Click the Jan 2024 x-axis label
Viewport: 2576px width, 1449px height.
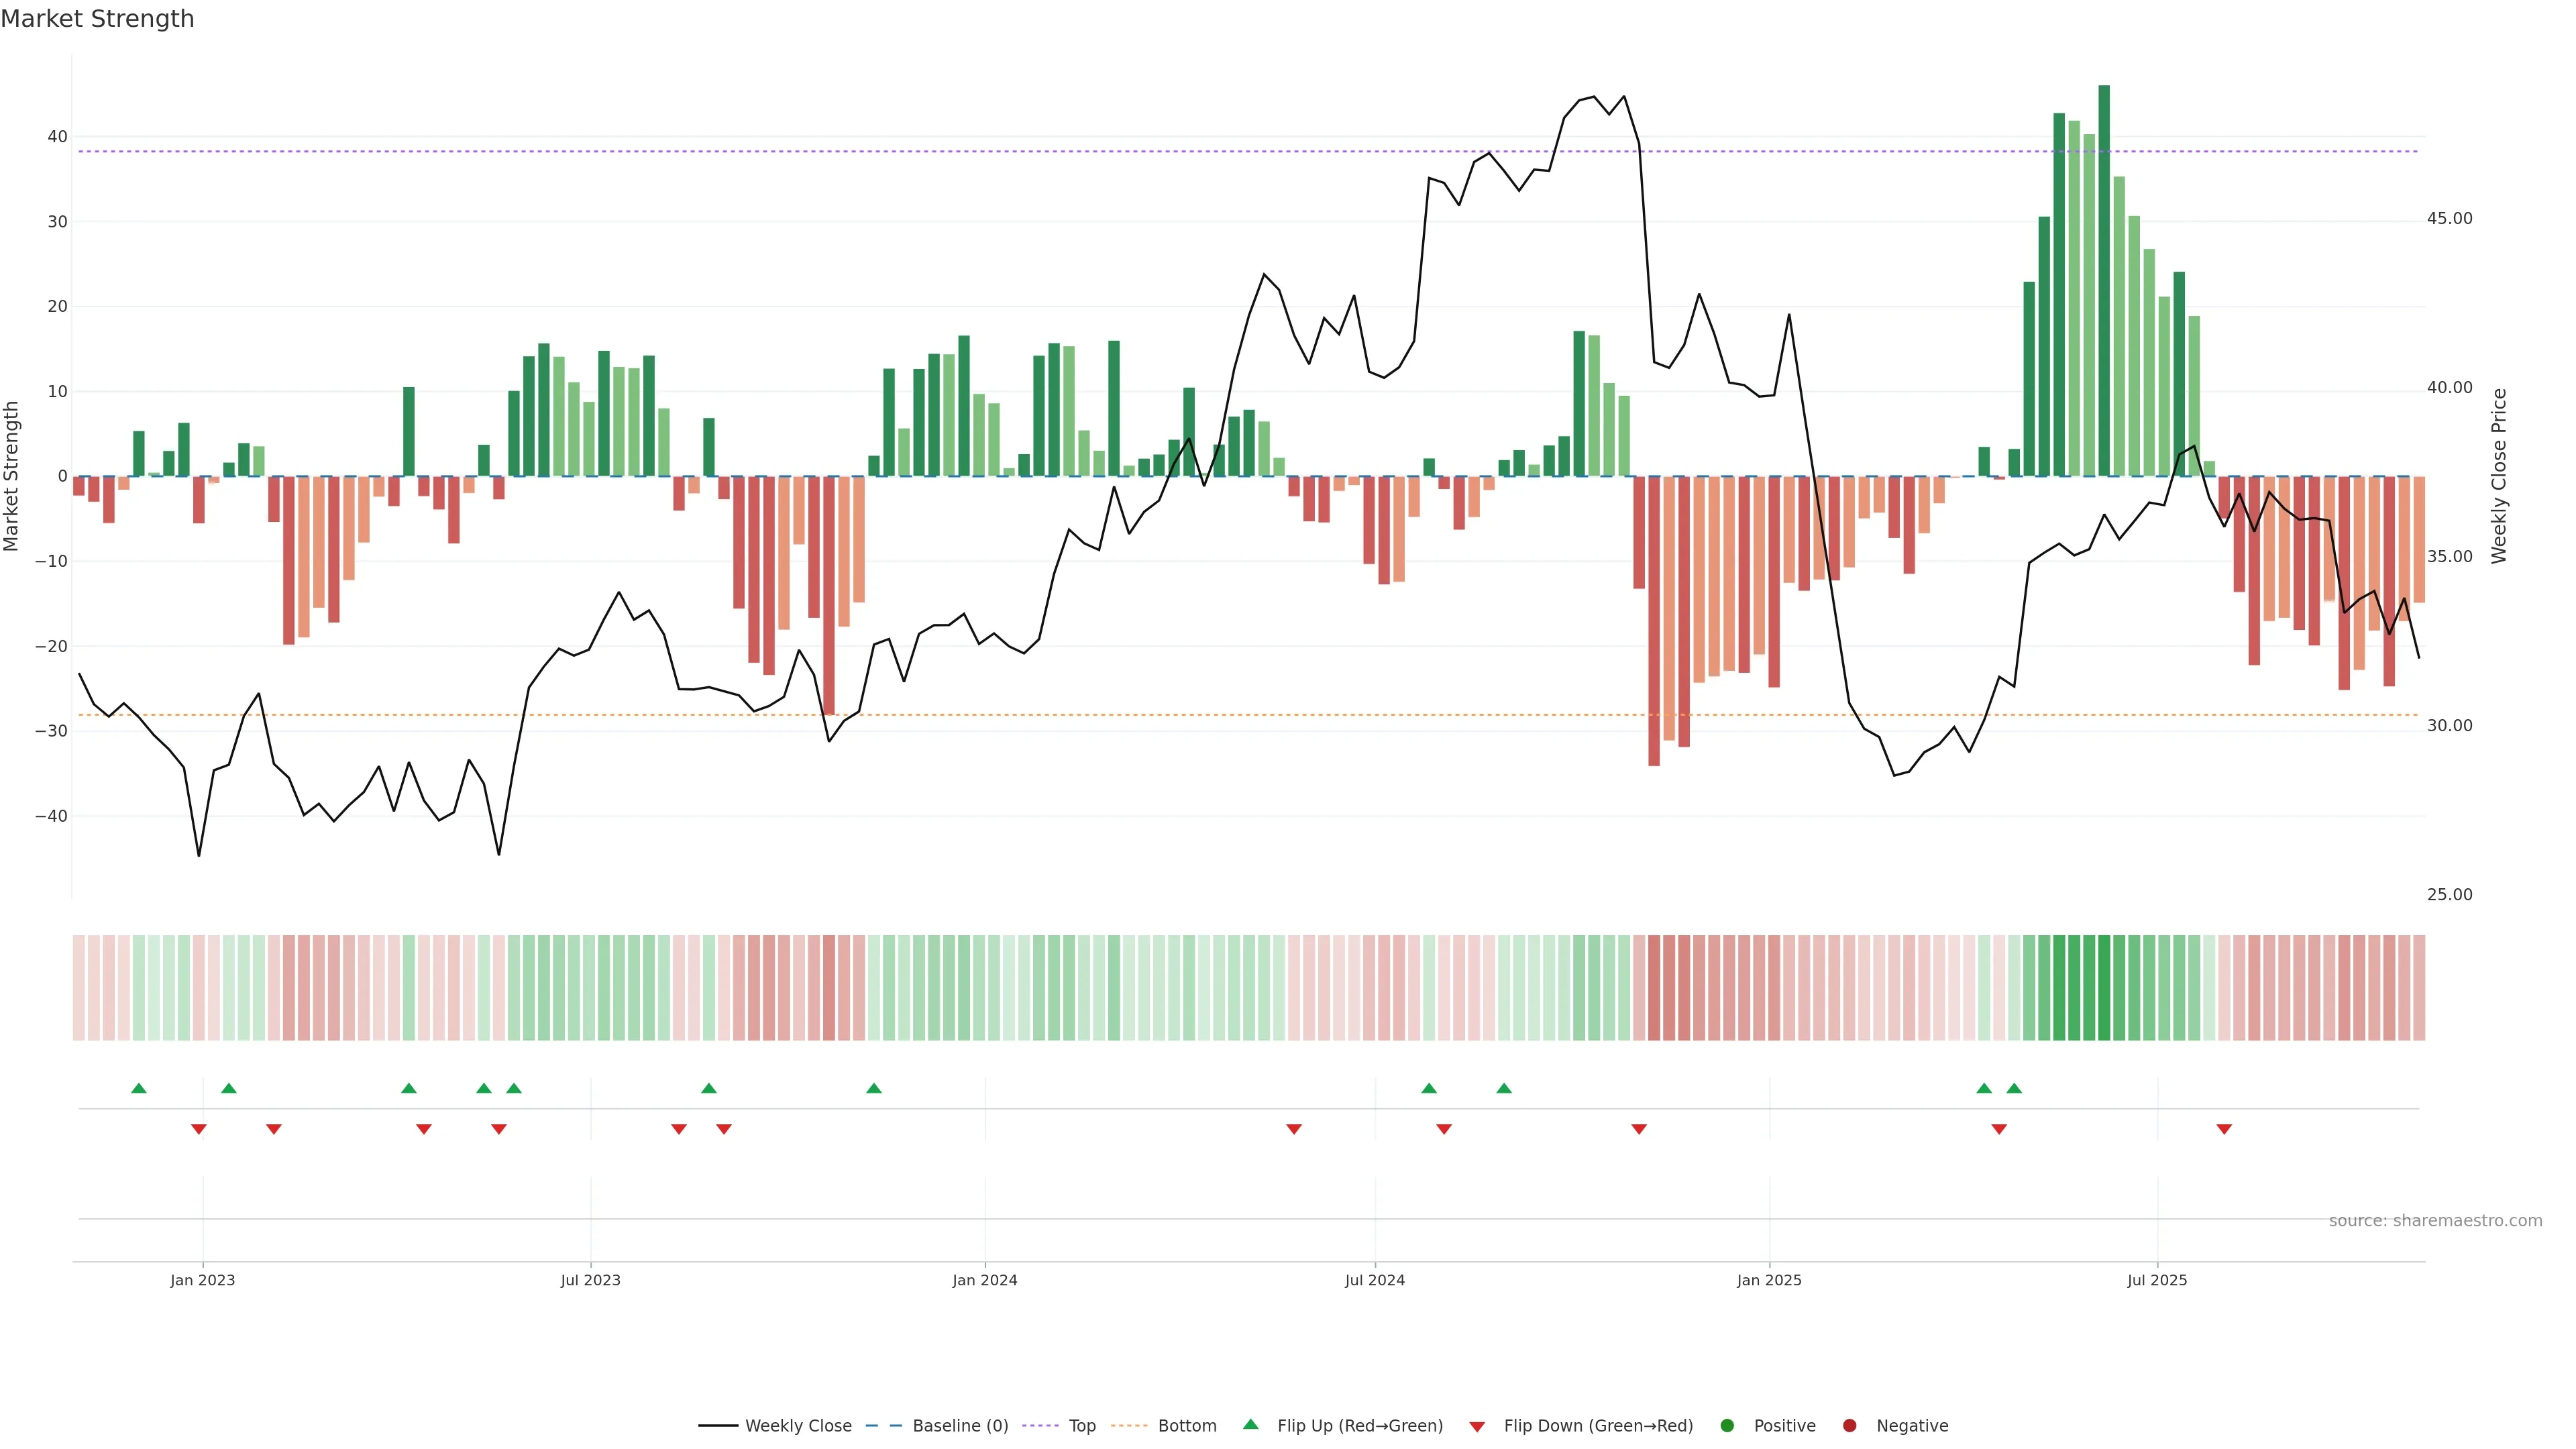click(x=984, y=1280)
